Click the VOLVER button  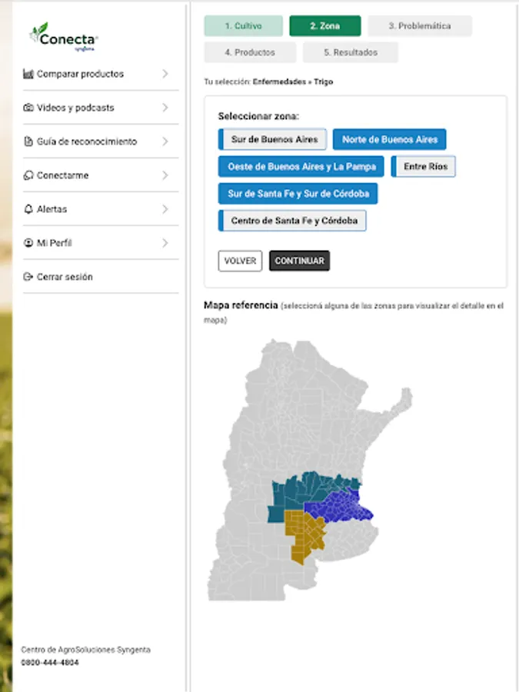[240, 261]
